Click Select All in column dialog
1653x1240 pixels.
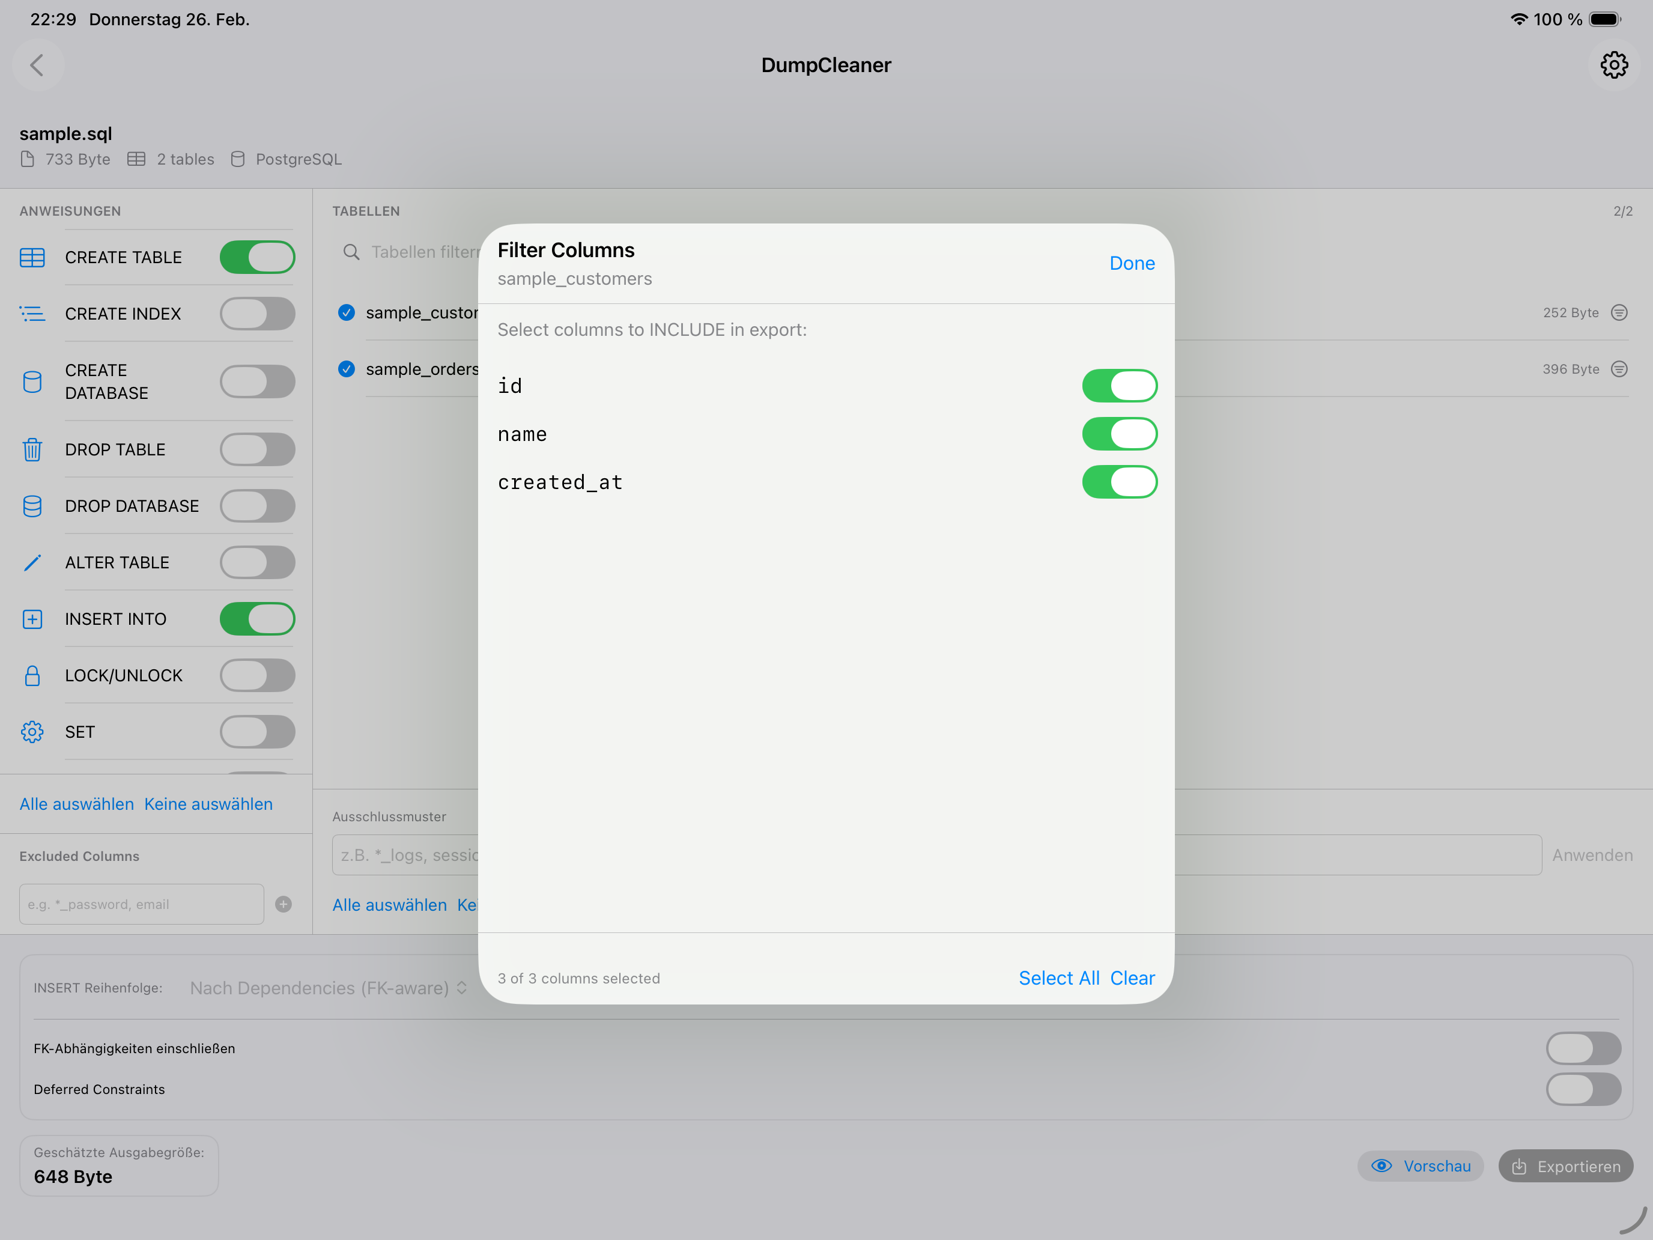point(1058,977)
